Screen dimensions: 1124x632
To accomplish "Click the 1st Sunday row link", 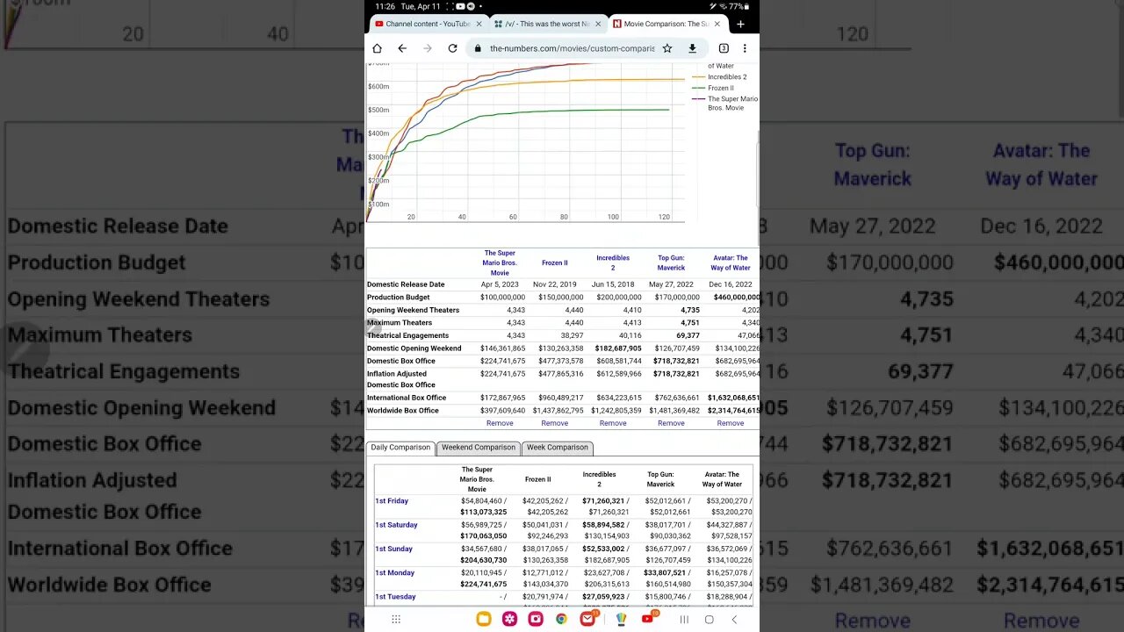I will coord(393,549).
